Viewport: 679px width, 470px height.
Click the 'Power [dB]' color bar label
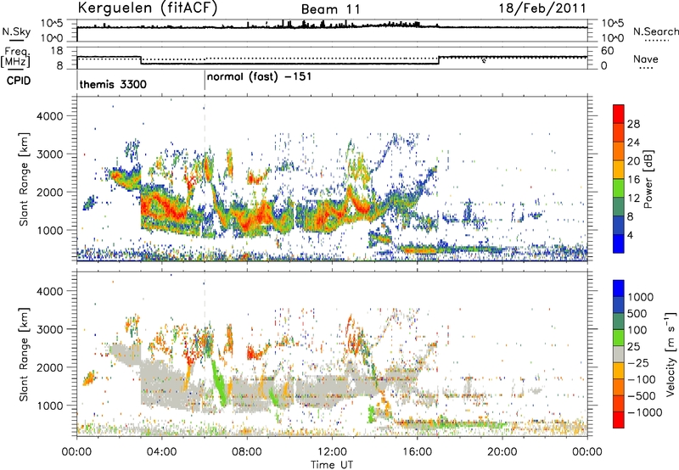pos(648,179)
